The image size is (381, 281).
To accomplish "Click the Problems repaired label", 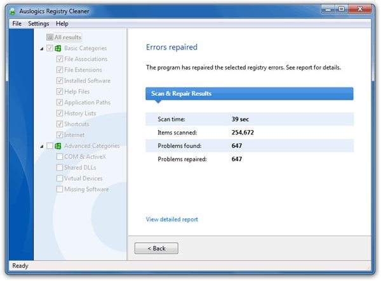I will click(182, 159).
